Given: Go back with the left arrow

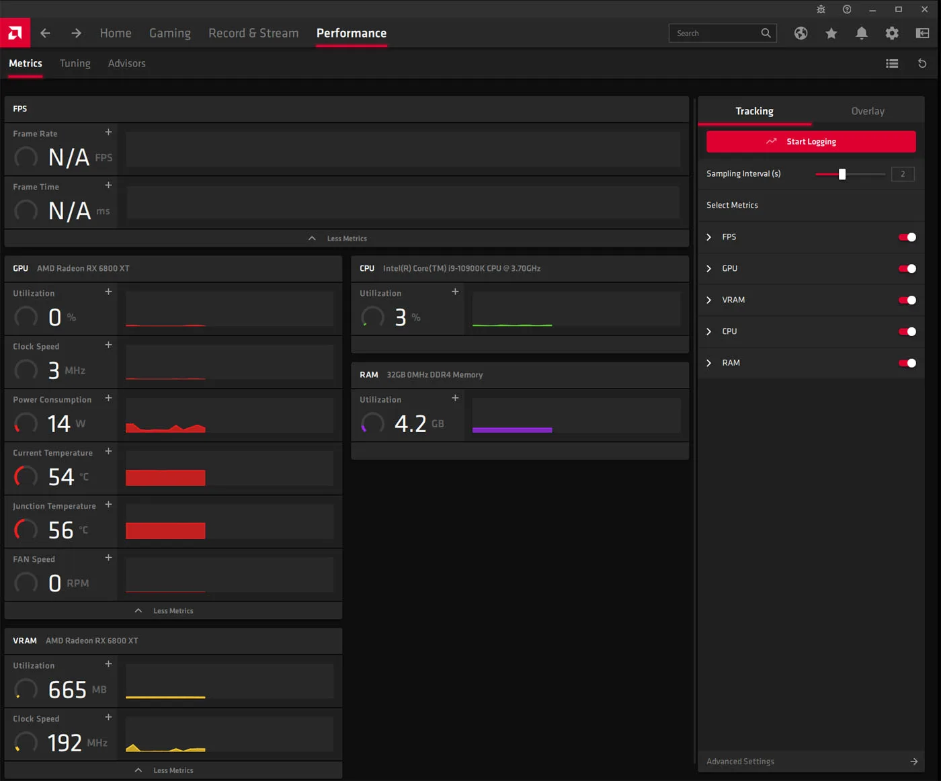Looking at the screenshot, I should pyautogui.click(x=45, y=33).
